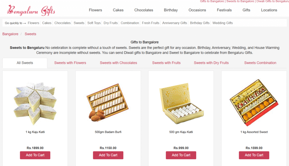Image resolution: width=289 pixels, height=166 pixels.
Task: Select the Sweets Combination tab
Action: pyautogui.click(x=260, y=63)
